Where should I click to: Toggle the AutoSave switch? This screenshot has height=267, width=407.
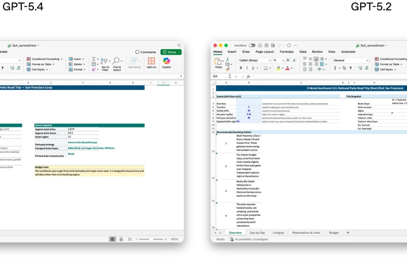[252, 45]
